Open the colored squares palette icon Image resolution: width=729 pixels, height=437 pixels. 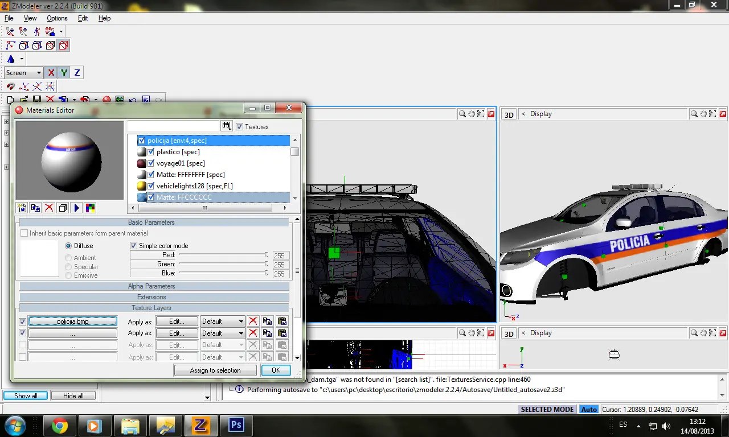click(x=90, y=208)
